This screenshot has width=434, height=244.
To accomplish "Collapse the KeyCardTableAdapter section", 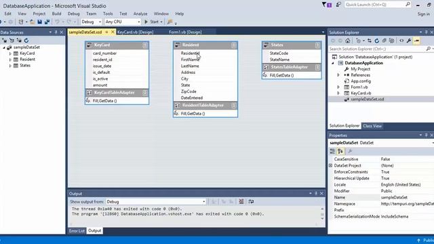I will 144,93.
